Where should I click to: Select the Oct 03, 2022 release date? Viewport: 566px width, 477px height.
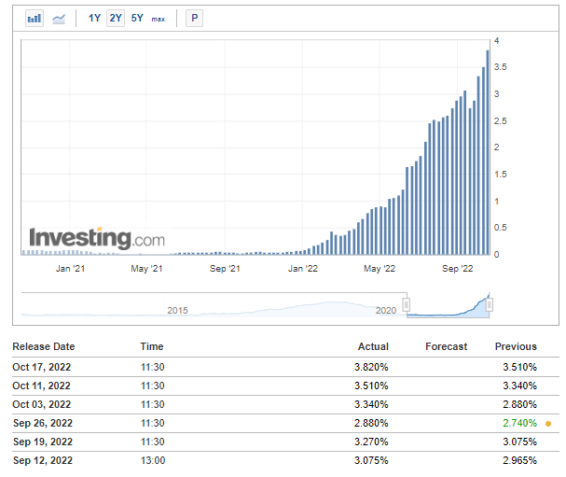coord(42,404)
